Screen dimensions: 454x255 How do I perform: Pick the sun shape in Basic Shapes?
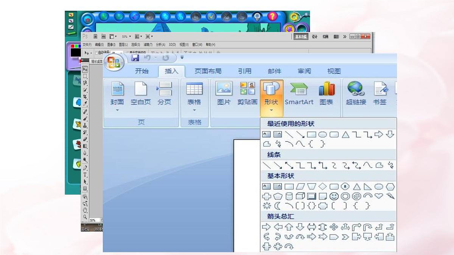tap(267, 206)
